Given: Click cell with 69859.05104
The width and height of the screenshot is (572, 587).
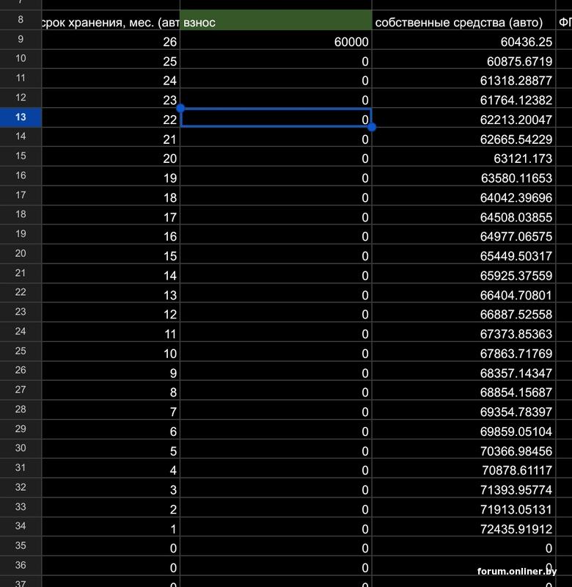Looking at the screenshot, I should coord(463,429).
